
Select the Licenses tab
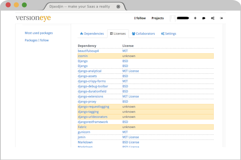pyautogui.click(x=118, y=34)
